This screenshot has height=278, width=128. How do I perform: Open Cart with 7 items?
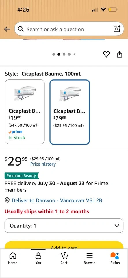[x=64, y=258]
